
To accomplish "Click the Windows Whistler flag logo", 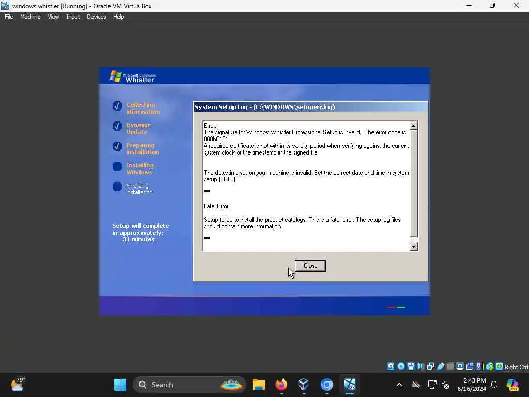I will 115,77.
